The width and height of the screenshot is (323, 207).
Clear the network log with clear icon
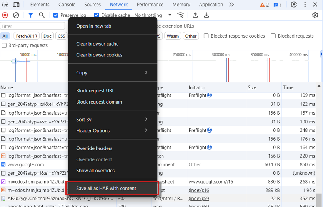click(x=16, y=15)
